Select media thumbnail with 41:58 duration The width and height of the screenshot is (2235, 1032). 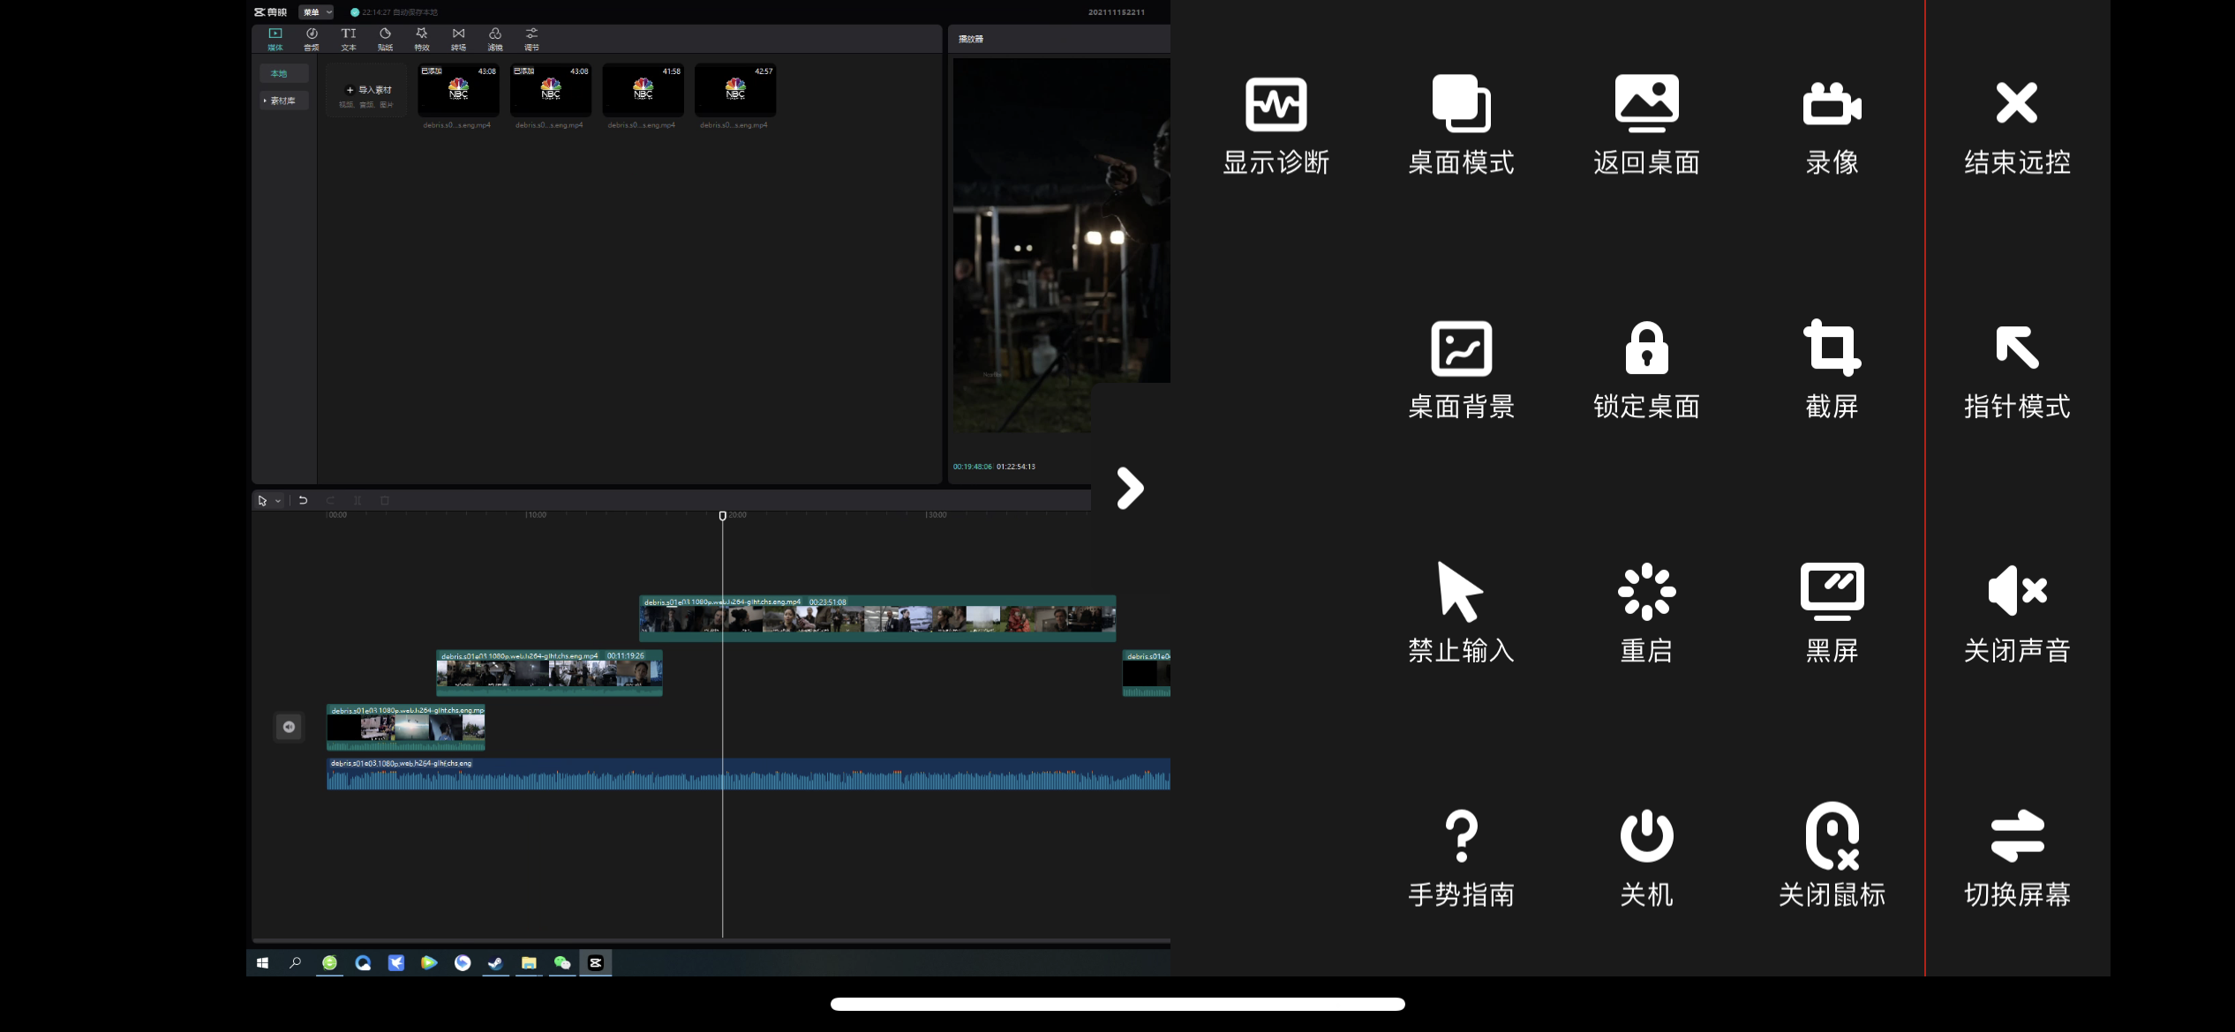tap(643, 90)
